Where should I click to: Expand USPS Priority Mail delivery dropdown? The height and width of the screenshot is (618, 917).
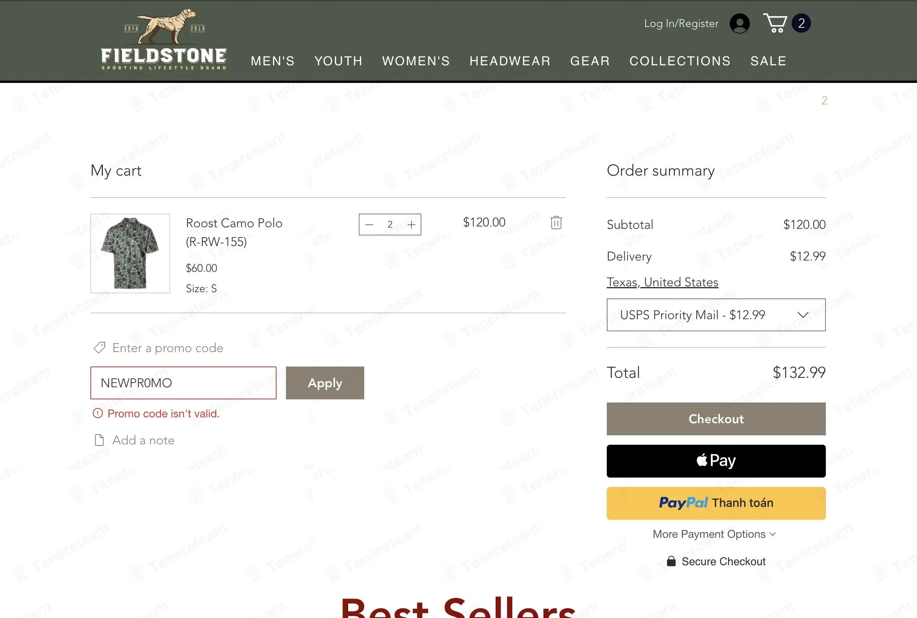[x=716, y=315]
